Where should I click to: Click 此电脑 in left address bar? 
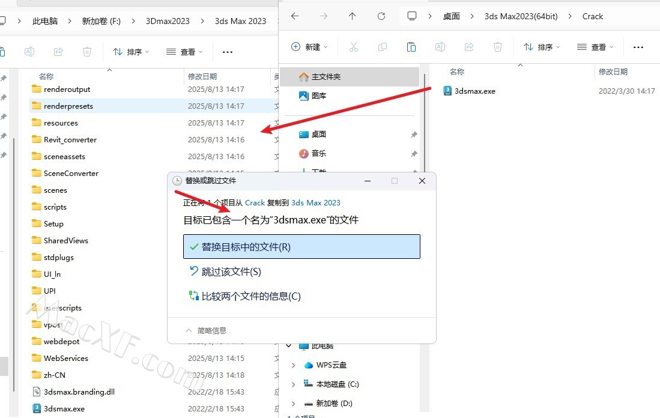(x=45, y=21)
